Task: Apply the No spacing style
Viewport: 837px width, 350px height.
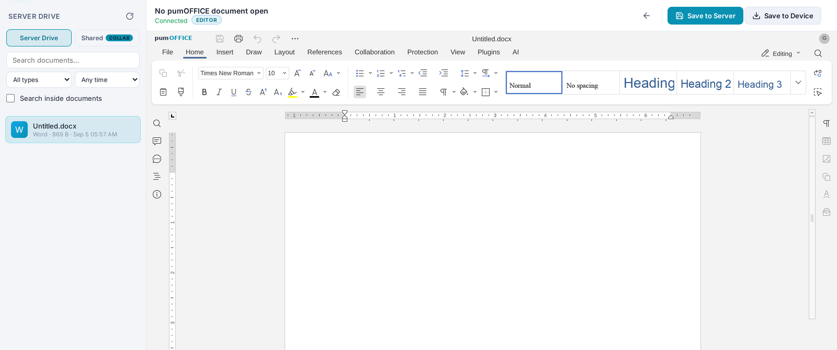Action: (591, 83)
